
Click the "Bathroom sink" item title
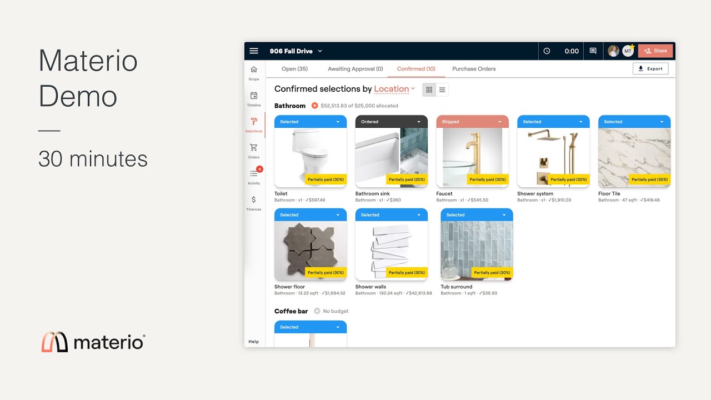pyautogui.click(x=373, y=194)
